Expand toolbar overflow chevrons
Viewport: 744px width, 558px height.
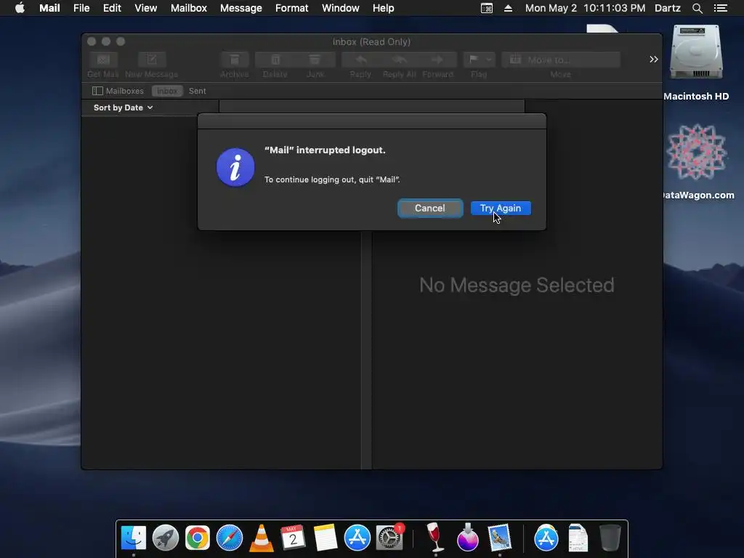(x=654, y=60)
